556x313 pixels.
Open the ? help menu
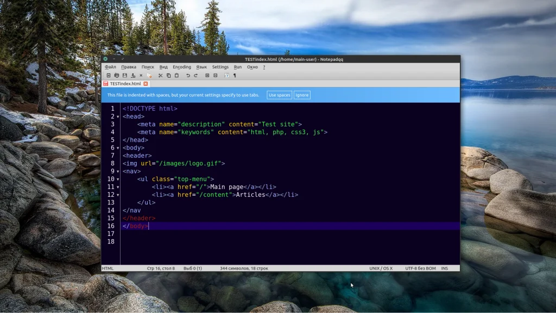tap(264, 67)
